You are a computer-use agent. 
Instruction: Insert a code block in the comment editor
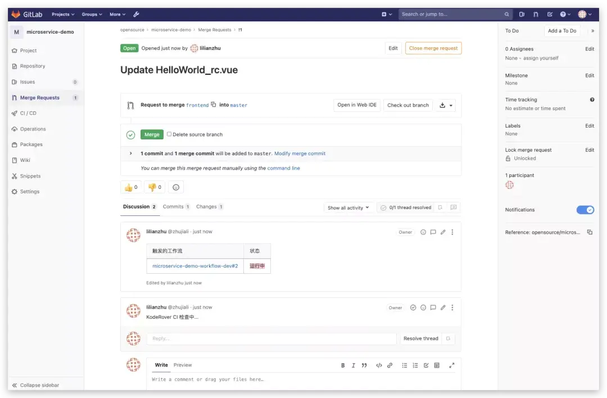point(379,365)
